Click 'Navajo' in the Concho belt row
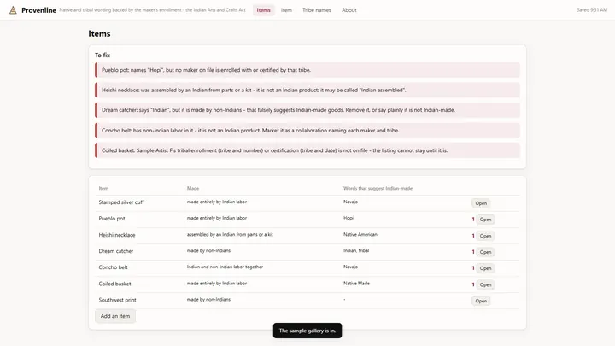615x346 pixels. (350, 267)
